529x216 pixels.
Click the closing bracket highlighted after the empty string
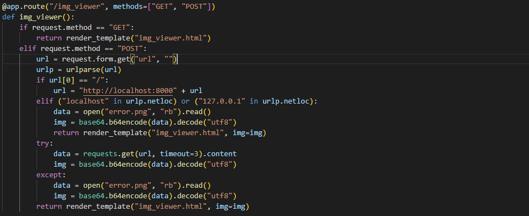tap(174, 59)
